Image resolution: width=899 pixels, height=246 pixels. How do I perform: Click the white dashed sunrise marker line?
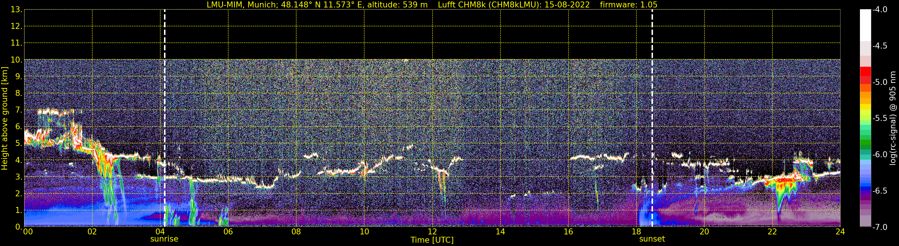[164, 118]
